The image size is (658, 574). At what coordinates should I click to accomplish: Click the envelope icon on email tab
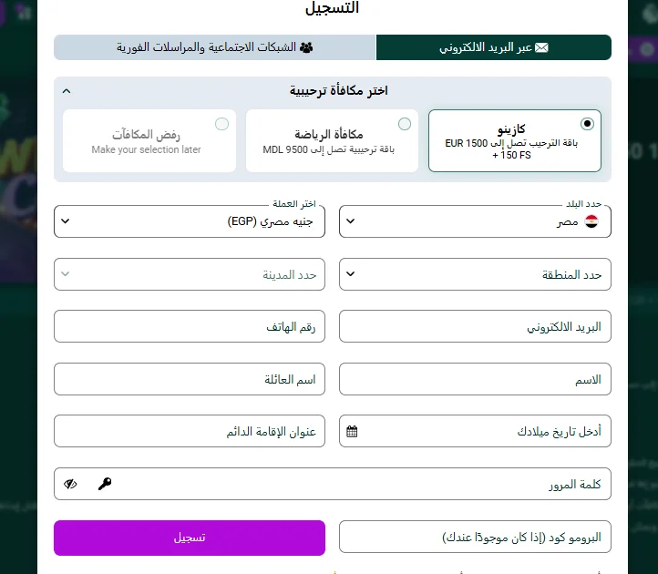click(x=542, y=47)
